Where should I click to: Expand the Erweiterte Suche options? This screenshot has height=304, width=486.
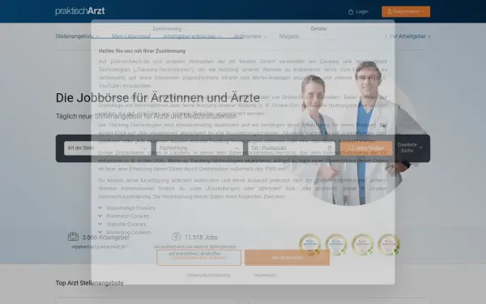click(x=410, y=148)
